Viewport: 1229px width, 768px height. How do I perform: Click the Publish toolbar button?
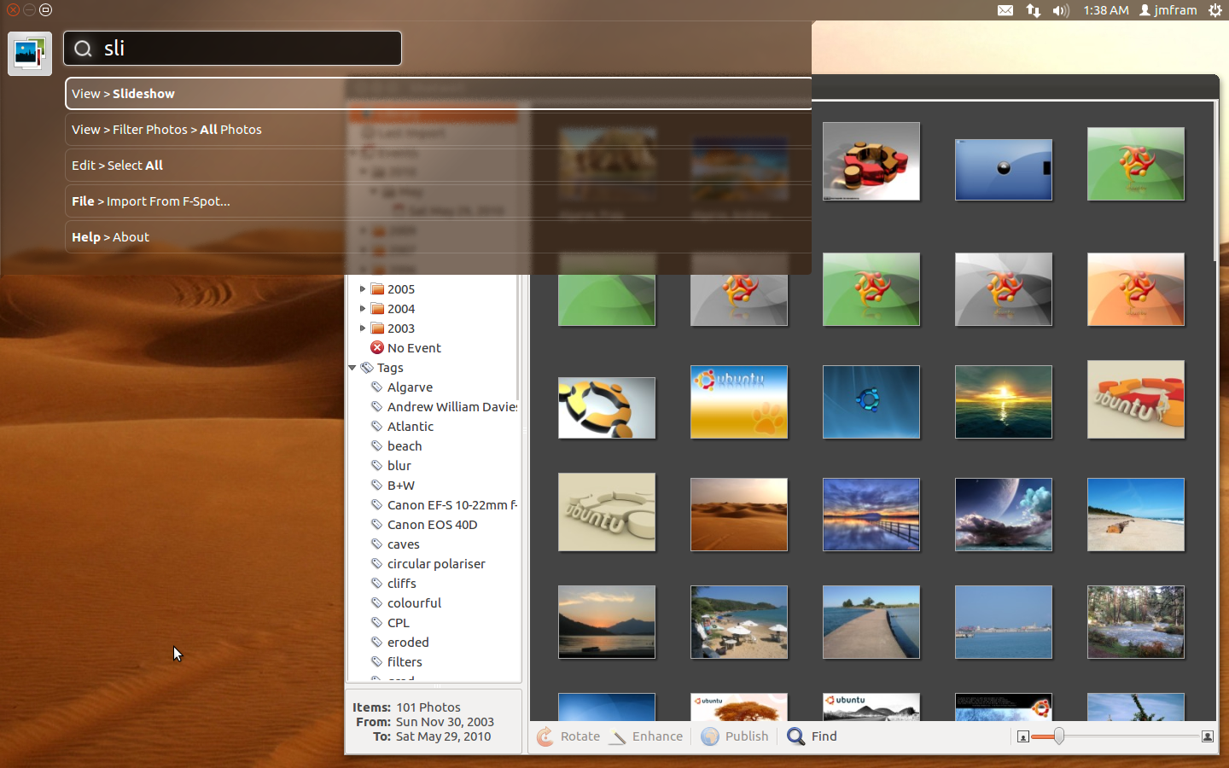(x=735, y=736)
